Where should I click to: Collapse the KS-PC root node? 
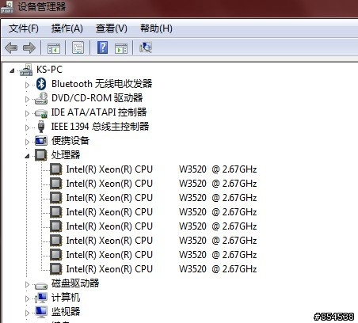point(12,70)
